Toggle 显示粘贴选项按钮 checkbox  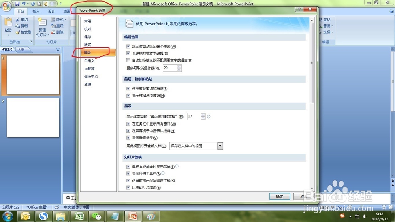tap(128, 96)
